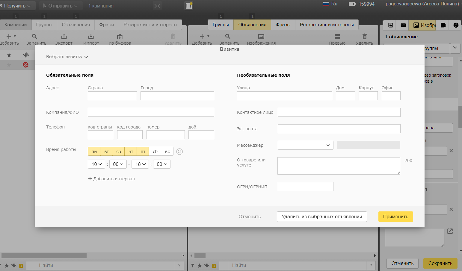The width and height of the screenshot is (462, 271).
Task: Click the upper X clear icon in right panel
Action: 451,151
